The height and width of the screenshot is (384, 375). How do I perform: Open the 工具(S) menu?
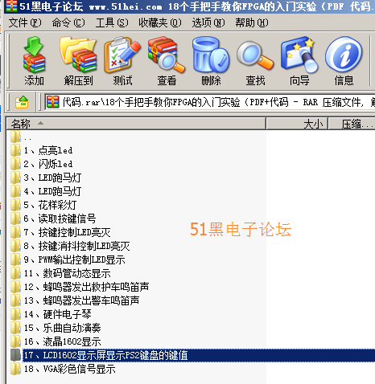pyautogui.click(x=112, y=22)
